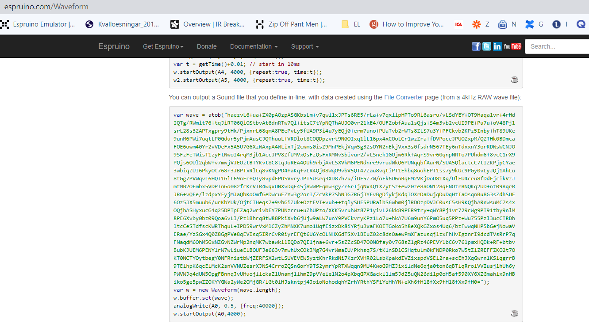
Task: Expand the Get Espruino dropdown menu
Action: pyautogui.click(x=163, y=46)
